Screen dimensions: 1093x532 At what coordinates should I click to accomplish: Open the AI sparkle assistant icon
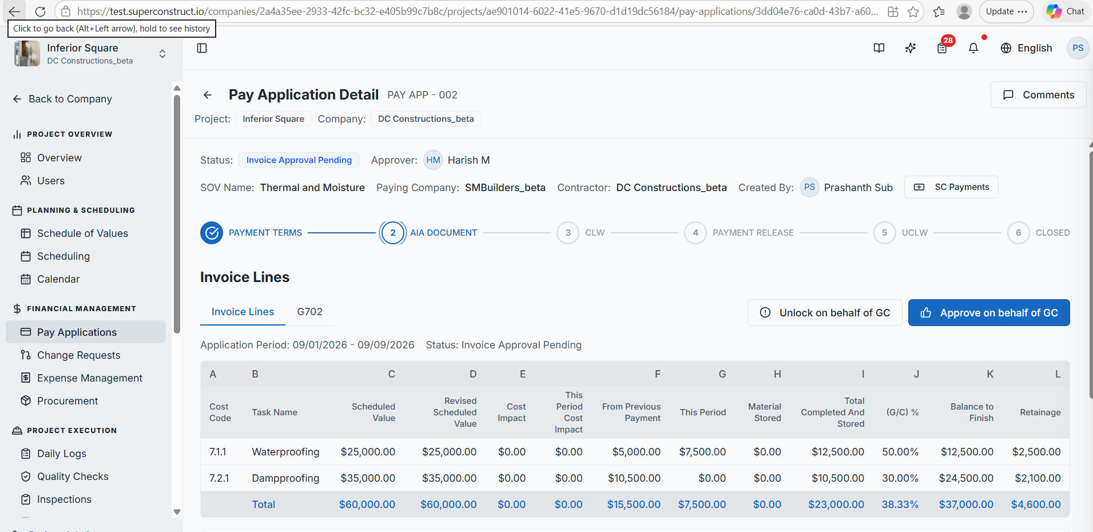(x=911, y=48)
